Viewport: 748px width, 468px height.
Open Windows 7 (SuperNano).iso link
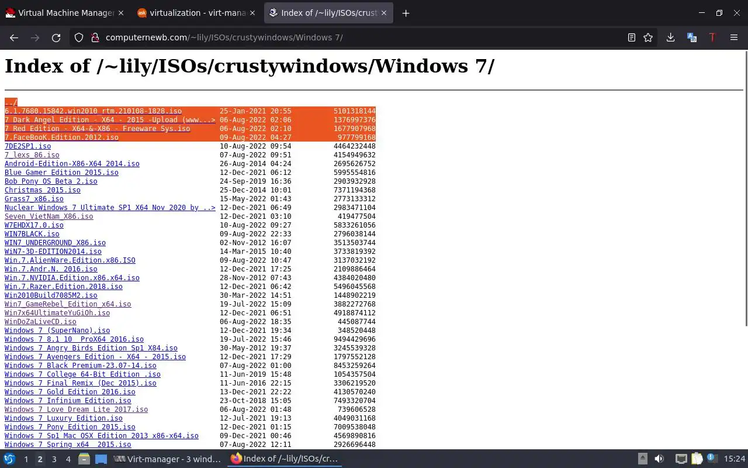pyautogui.click(x=57, y=331)
